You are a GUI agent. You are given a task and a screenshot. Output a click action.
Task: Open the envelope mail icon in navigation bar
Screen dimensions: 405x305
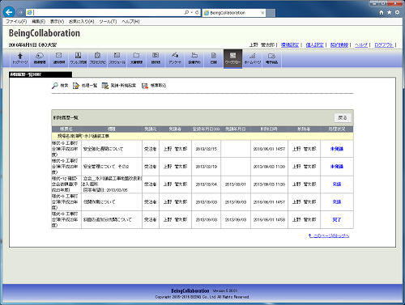(58, 55)
